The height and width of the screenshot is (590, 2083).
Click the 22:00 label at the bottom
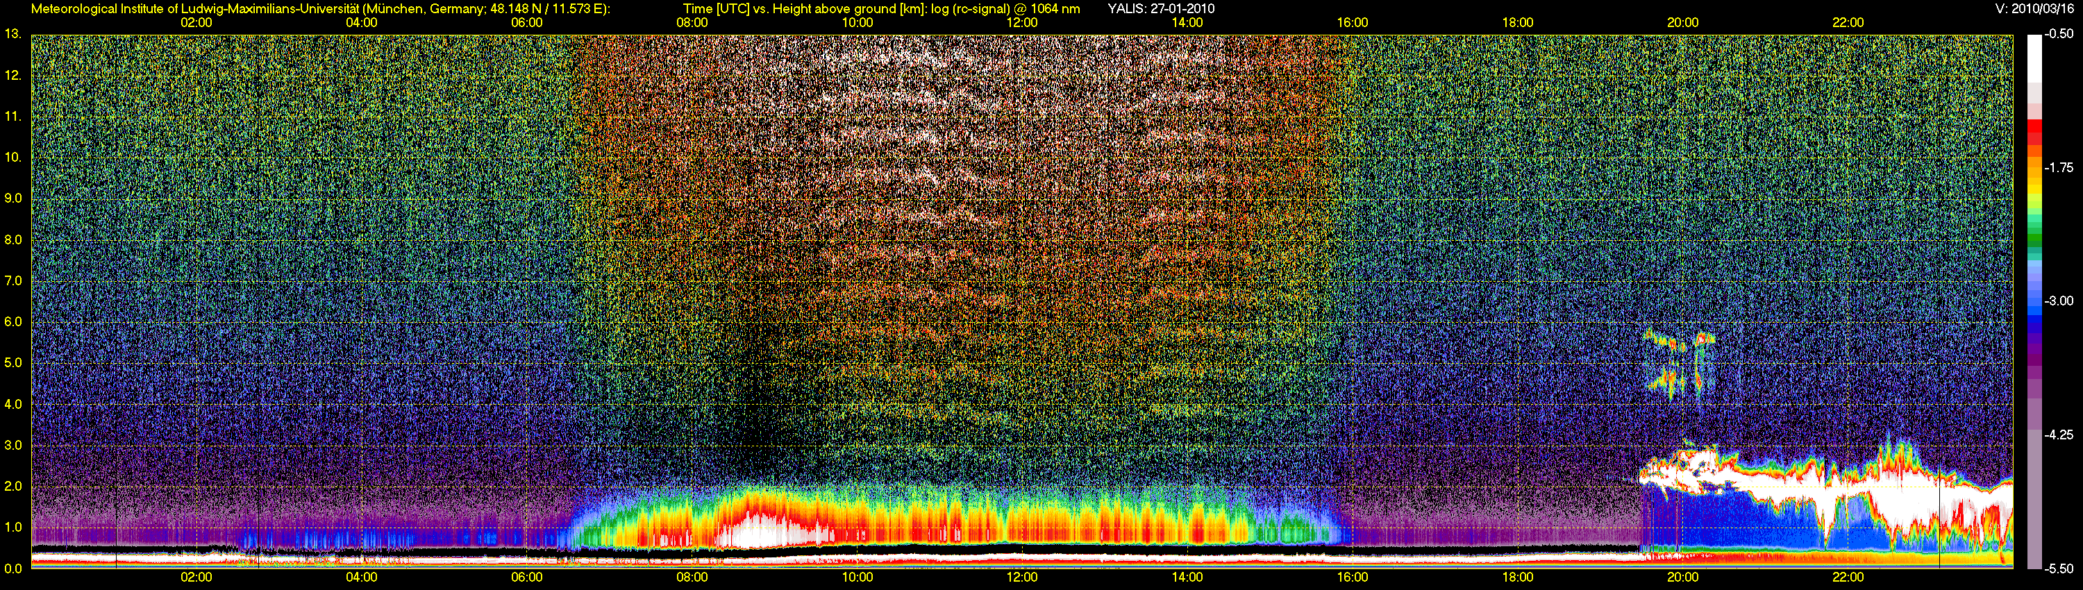(1848, 578)
